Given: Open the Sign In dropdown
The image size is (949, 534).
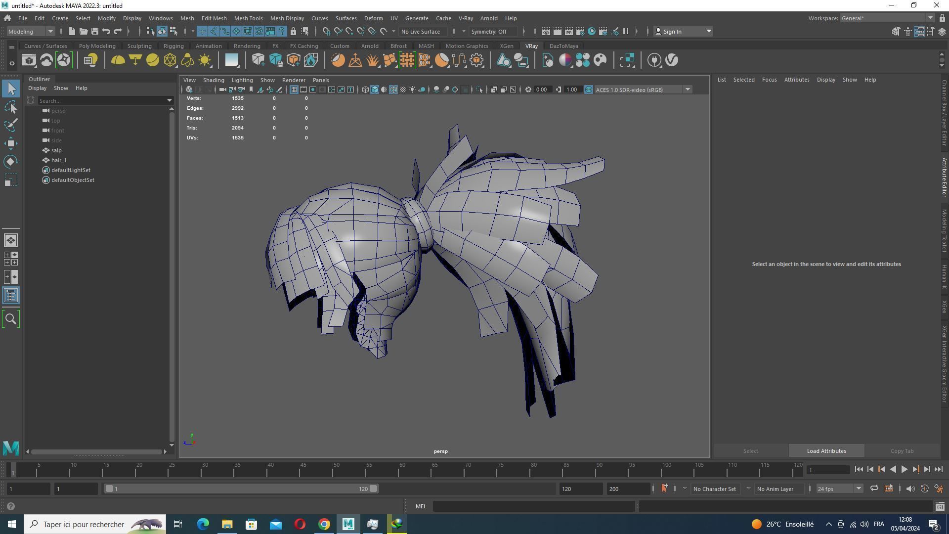Looking at the screenshot, I should point(683,31).
